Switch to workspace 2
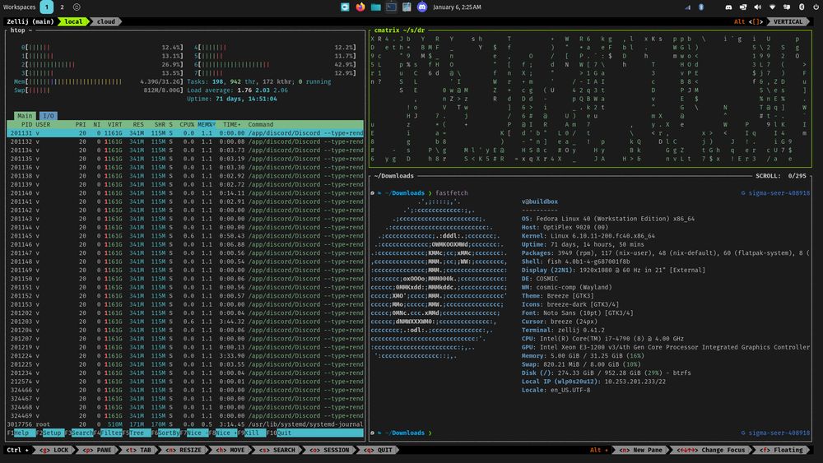 (x=62, y=7)
